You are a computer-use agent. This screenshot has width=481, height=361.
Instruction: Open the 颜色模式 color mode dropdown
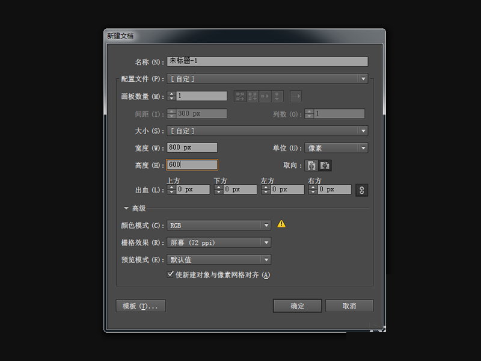[x=219, y=226]
